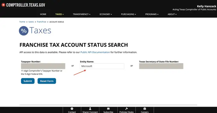The width and height of the screenshot is (217, 113).
Task: Expand the ECONOMY dropdown menu
Action: [x=106, y=14]
